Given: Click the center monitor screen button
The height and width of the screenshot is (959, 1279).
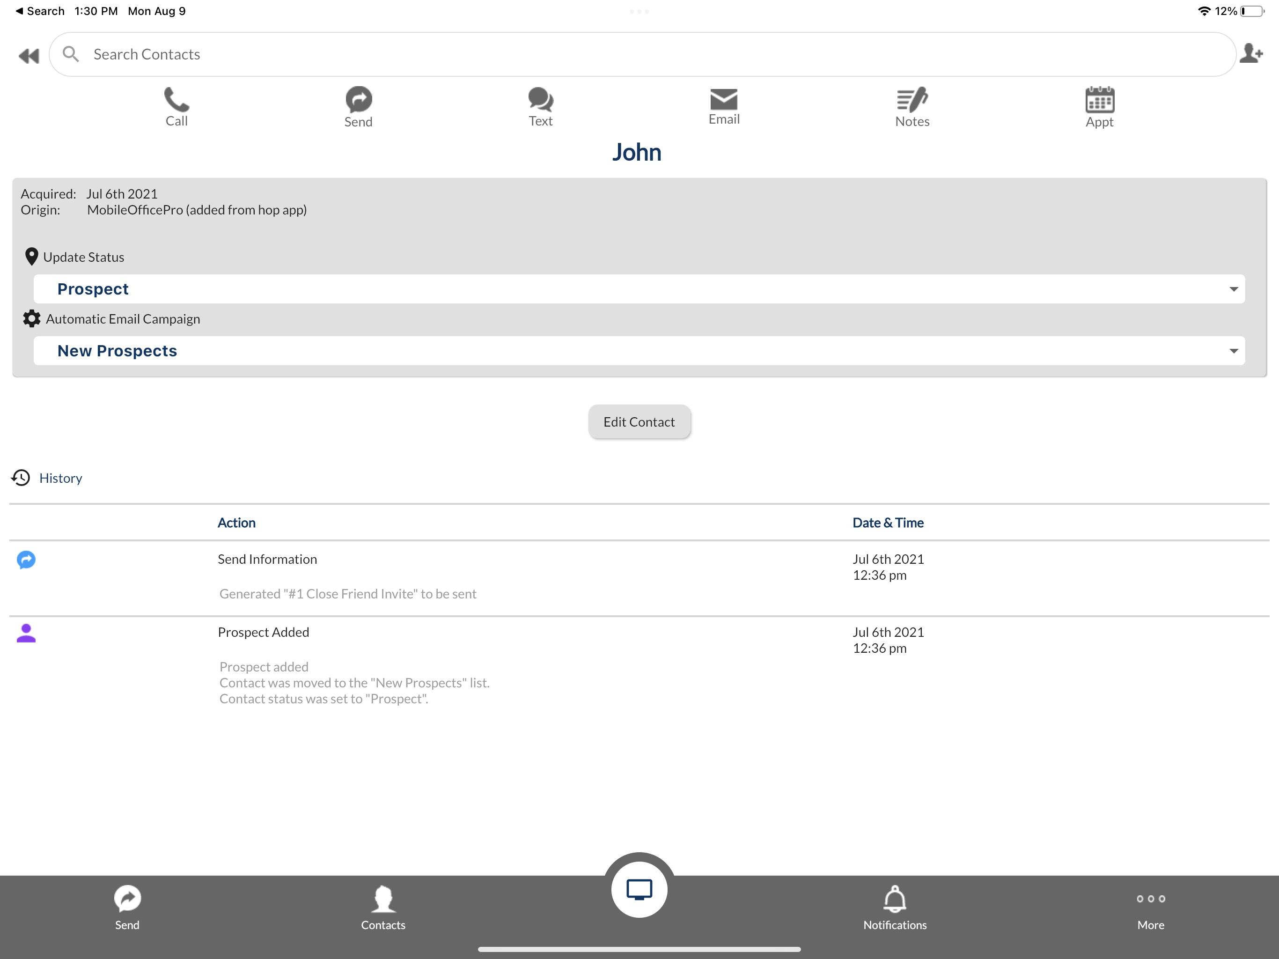Looking at the screenshot, I should click(x=639, y=890).
